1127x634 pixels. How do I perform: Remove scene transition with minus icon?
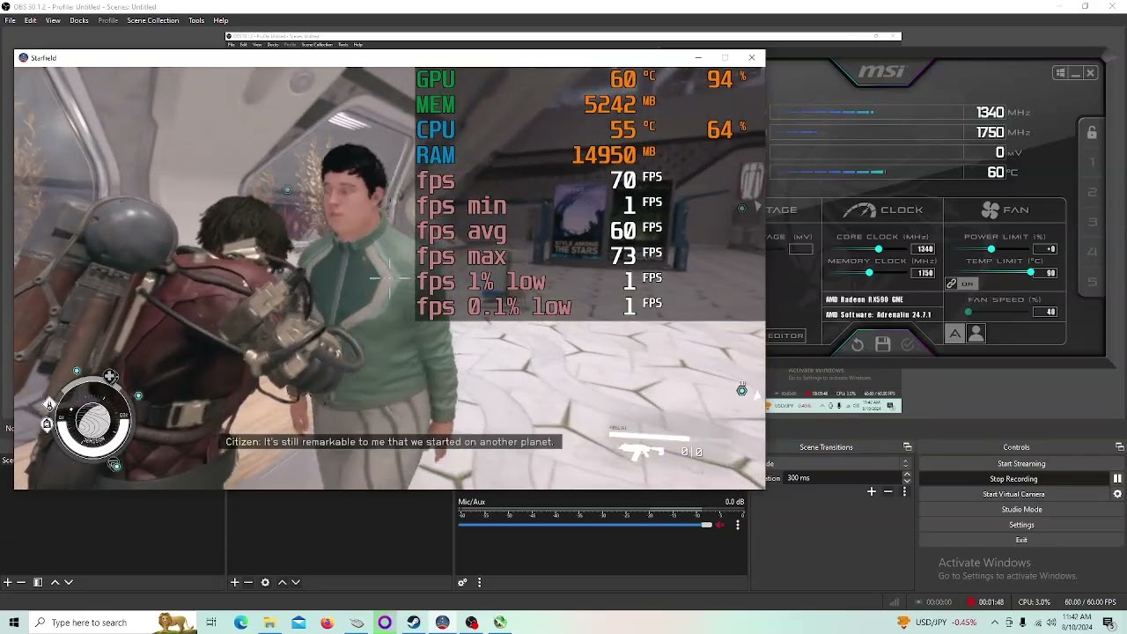click(888, 491)
